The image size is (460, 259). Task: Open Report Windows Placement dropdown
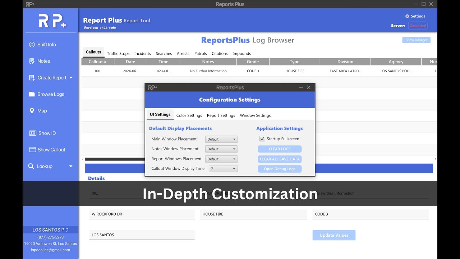(x=221, y=159)
